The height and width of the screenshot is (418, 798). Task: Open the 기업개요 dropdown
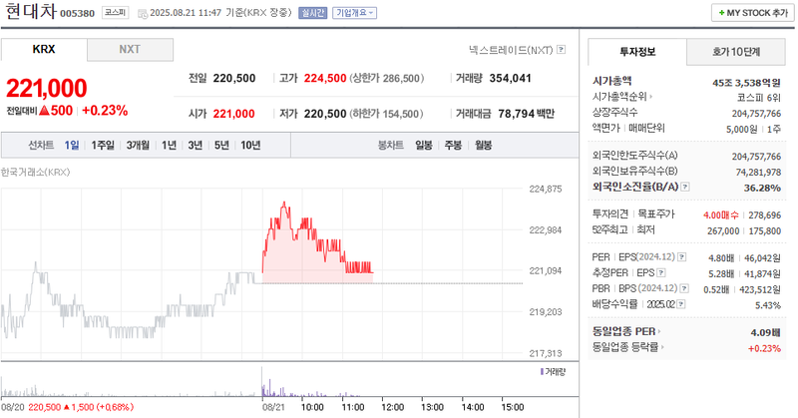tap(355, 13)
